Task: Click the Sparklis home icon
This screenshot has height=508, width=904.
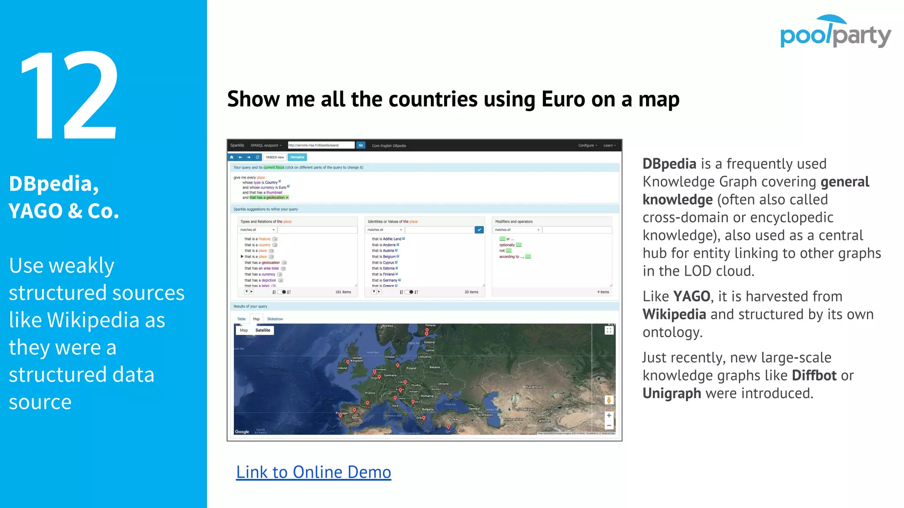Action: (x=232, y=157)
